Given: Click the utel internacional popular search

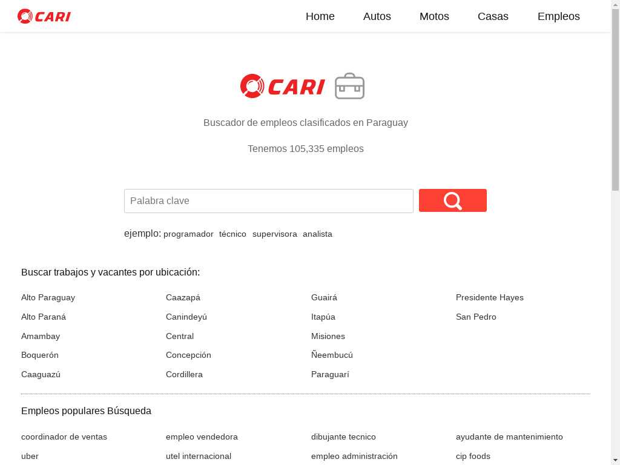Looking at the screenshot, I should pos(199,457).
